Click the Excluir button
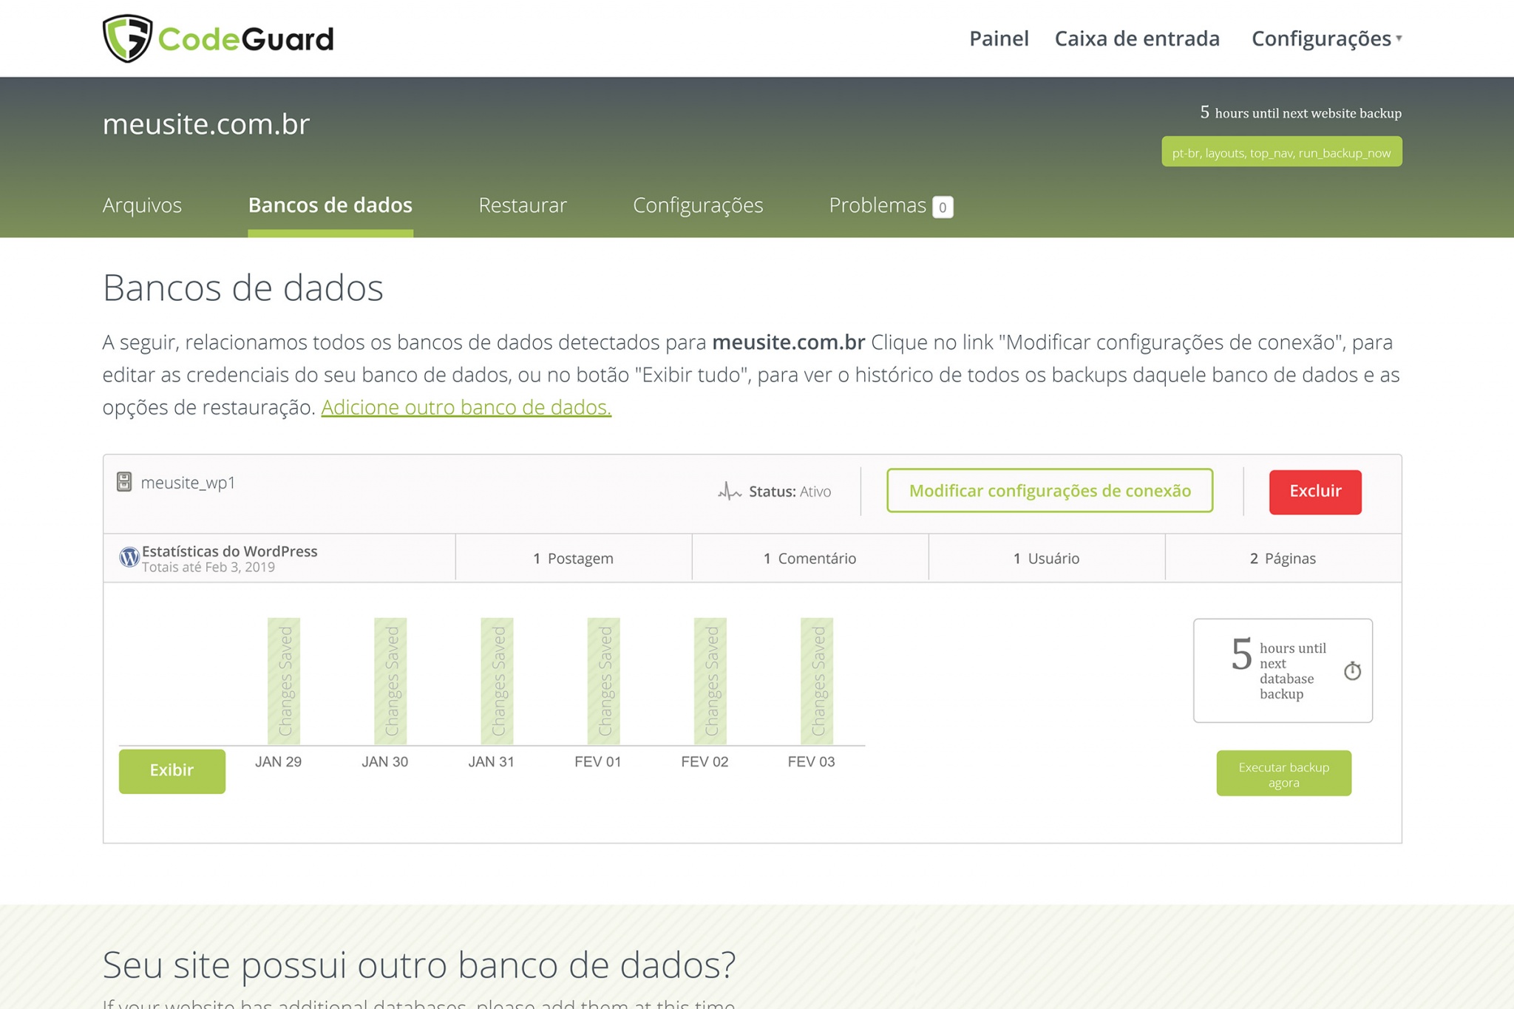 (x=1314, y=490)
